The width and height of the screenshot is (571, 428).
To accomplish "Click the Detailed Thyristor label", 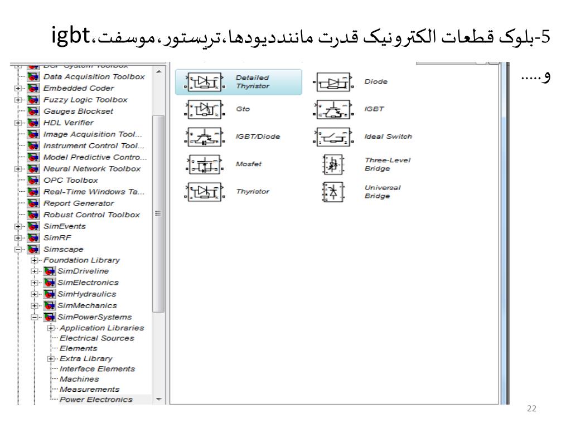I will tap(253, 82).
